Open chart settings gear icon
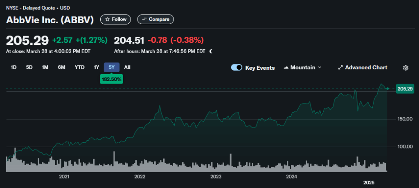This screenshot has height=188, width=419. 405,68
